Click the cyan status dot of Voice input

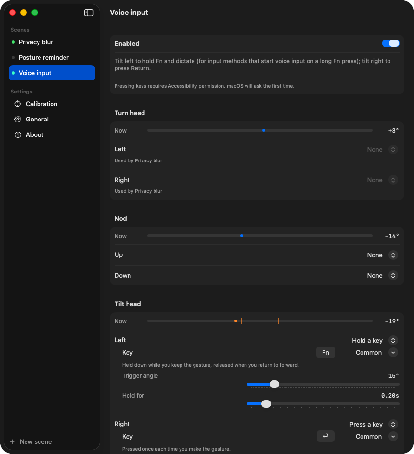(13, 73)
